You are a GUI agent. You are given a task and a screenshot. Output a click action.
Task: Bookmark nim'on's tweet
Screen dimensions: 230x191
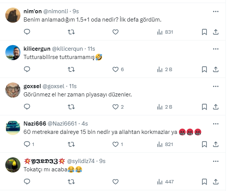pyautogui.click(x=204, y=32)
